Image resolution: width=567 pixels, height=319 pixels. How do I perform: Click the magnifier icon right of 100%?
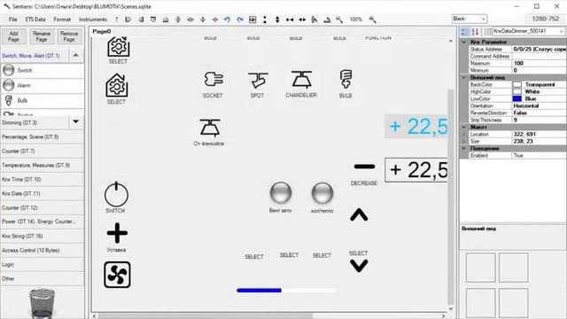pyautogui.click(x=372, y=19)
